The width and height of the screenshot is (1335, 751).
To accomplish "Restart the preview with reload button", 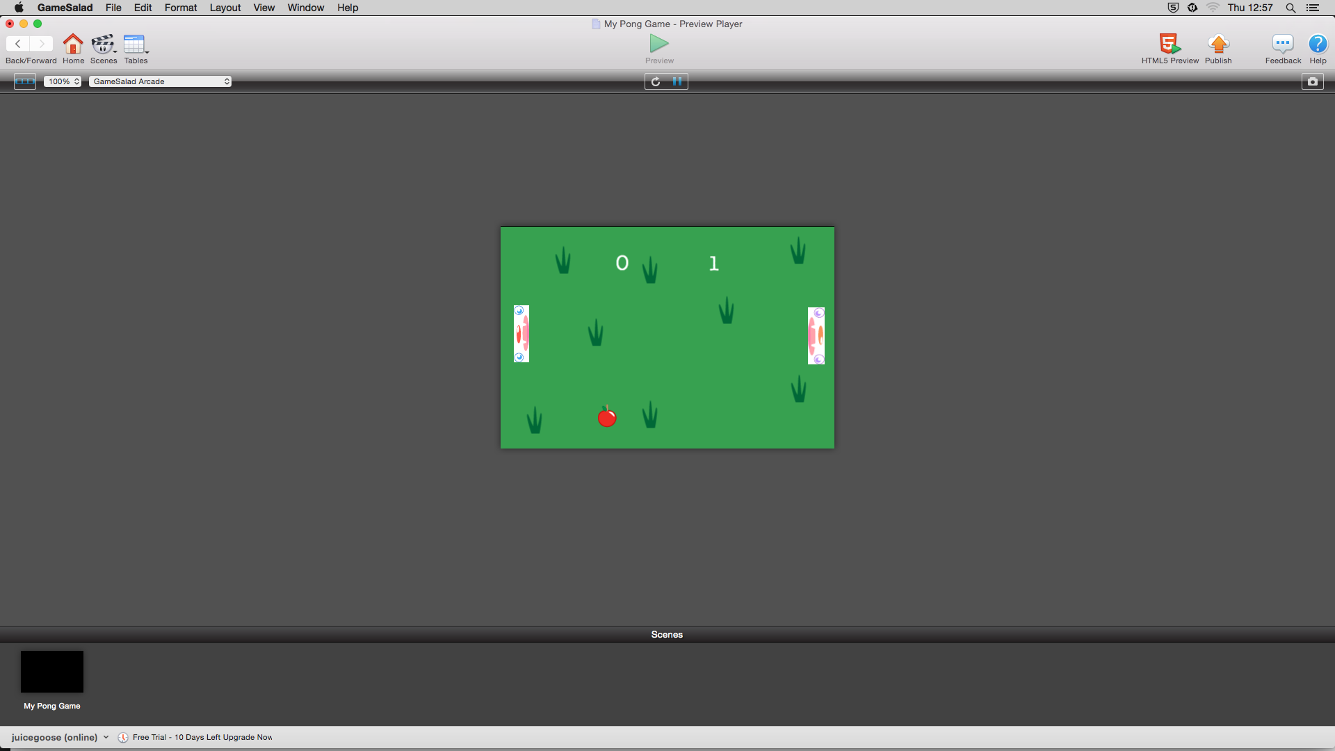I will 656,81.
